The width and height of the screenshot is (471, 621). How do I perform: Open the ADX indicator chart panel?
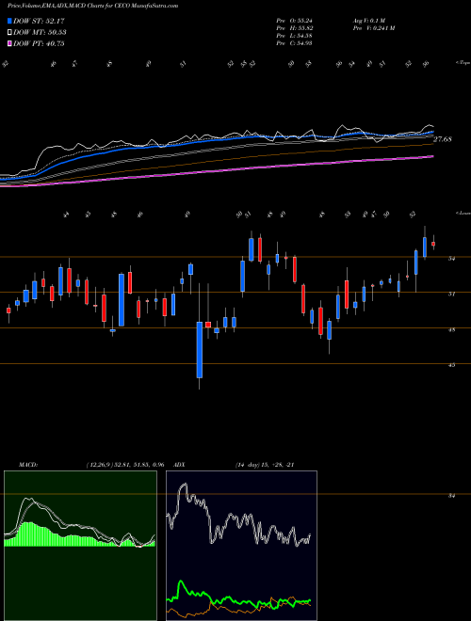241,546
